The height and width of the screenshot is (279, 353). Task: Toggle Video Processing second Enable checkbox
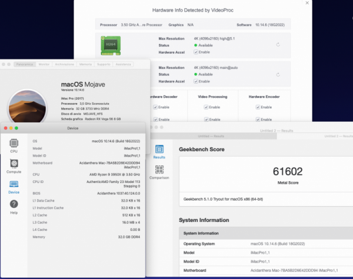pos(207,119)
